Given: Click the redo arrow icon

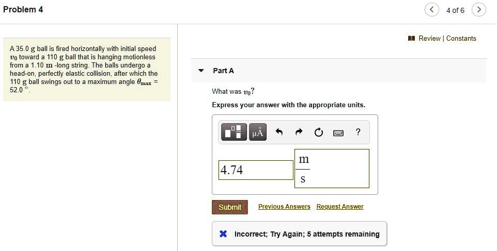Looking at the screenshot, I should 299,132.
